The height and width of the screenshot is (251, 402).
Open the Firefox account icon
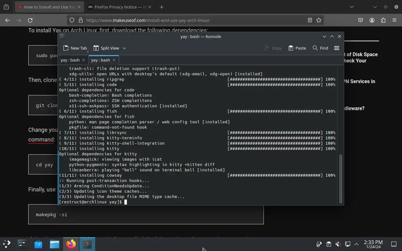[x=372, y=20]
